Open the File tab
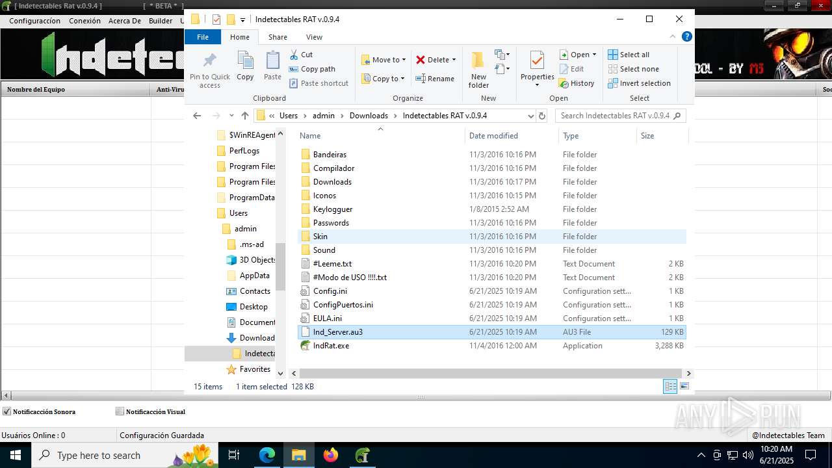 pos(203,37)
